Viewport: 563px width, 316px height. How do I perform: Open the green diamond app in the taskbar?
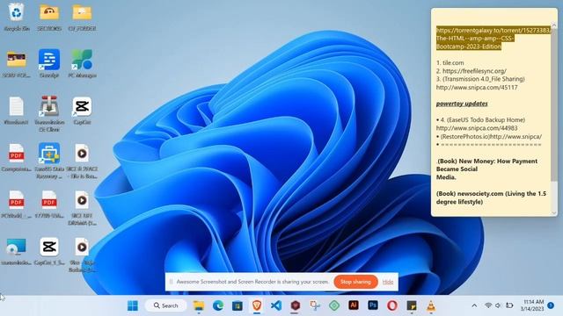pyautogui.click(x=334, y=305)
